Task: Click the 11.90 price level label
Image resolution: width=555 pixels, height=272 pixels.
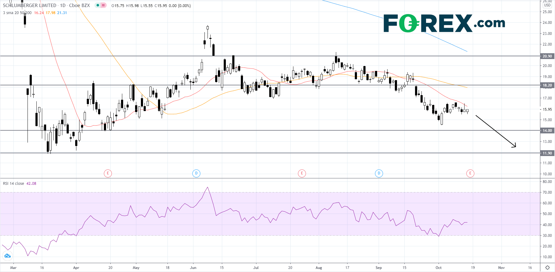Action: tap(547, 153)
